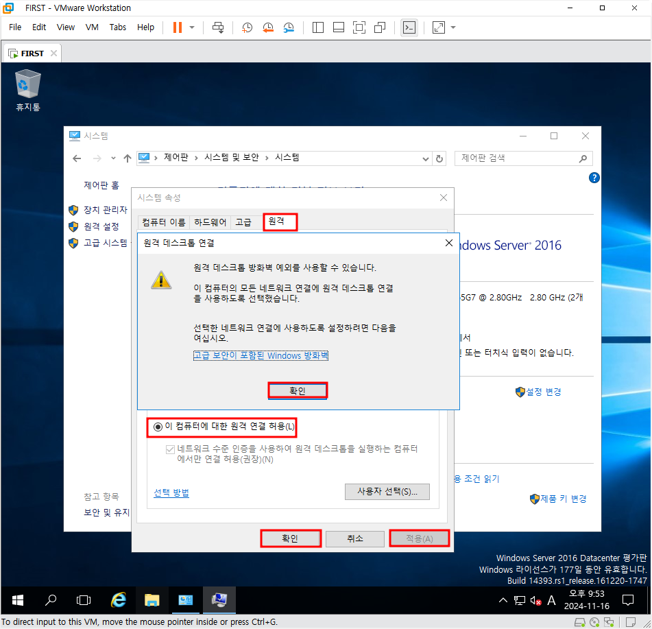
Task: Open the Windows Start menu
Action: coord(17,600)
